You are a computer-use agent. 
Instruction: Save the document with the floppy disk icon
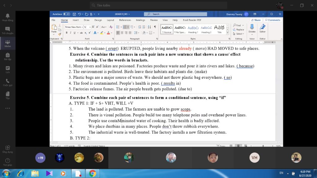coord(74,14)
